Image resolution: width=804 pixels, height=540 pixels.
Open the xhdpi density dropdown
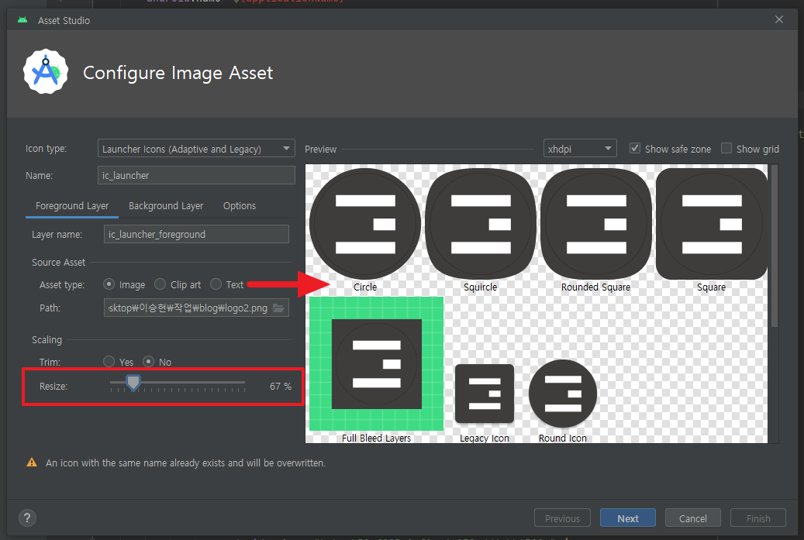click(580, 149)
